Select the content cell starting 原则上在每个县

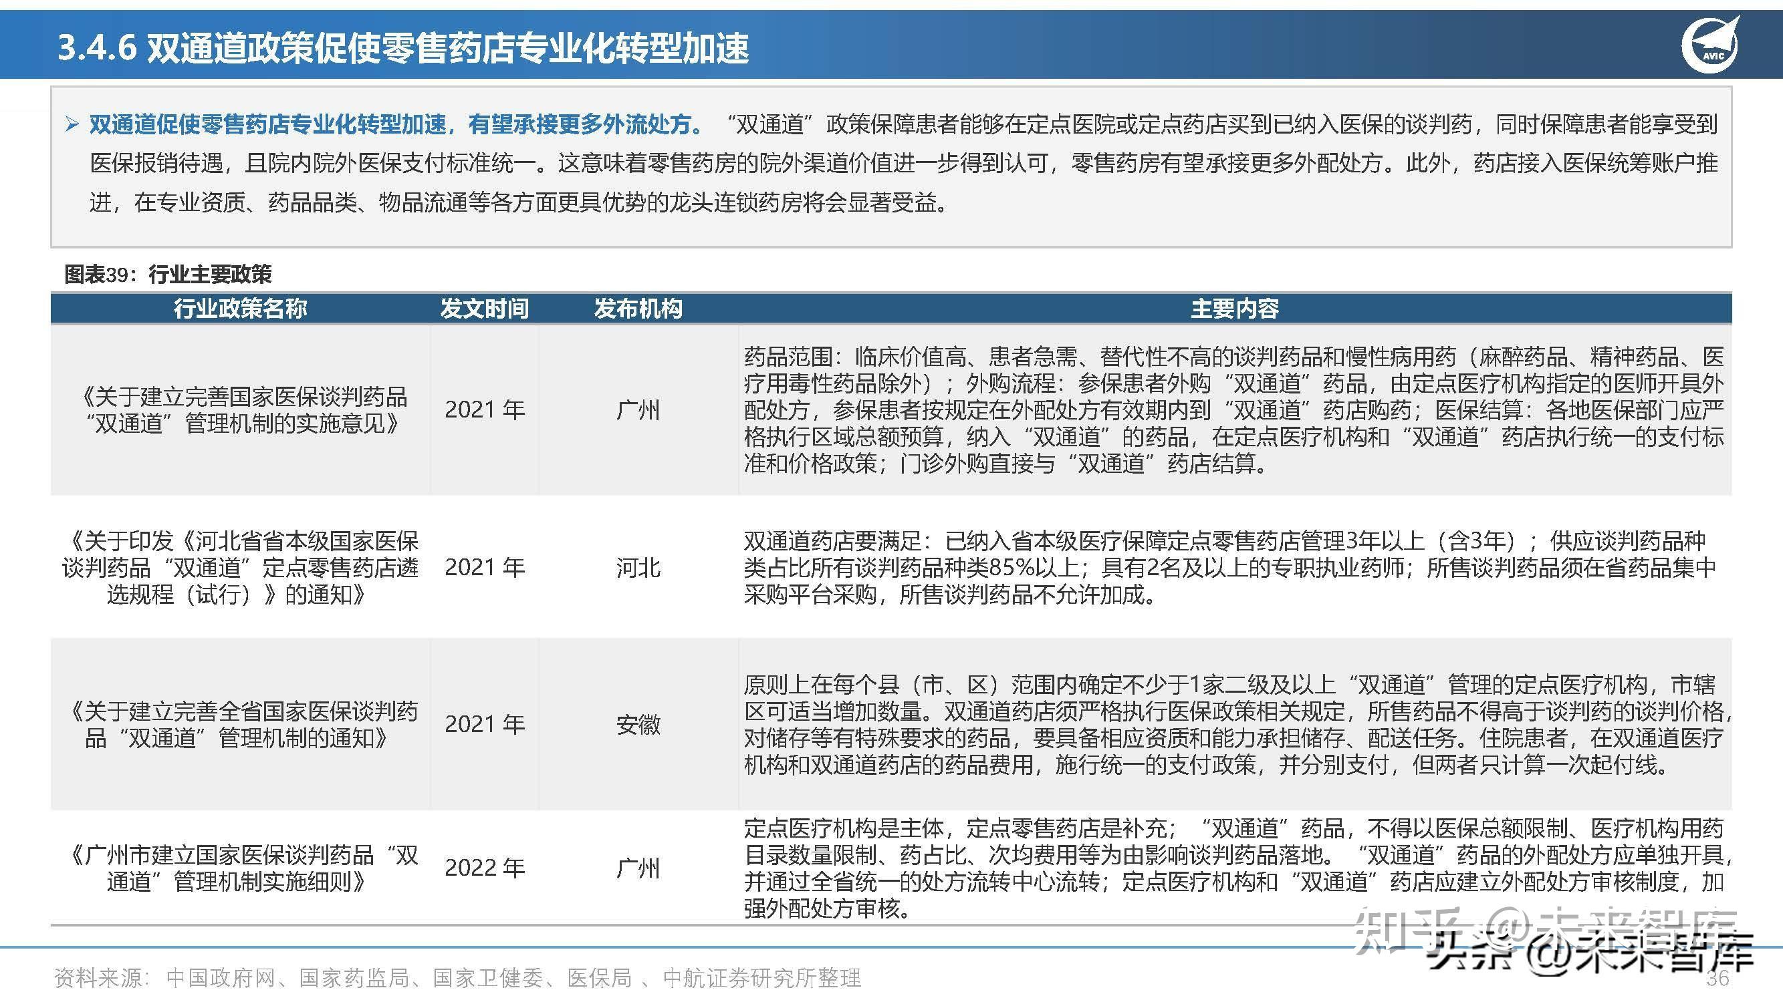click(1237, 725)
